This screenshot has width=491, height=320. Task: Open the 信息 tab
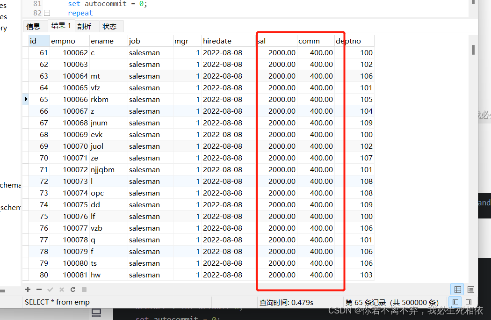33,26
